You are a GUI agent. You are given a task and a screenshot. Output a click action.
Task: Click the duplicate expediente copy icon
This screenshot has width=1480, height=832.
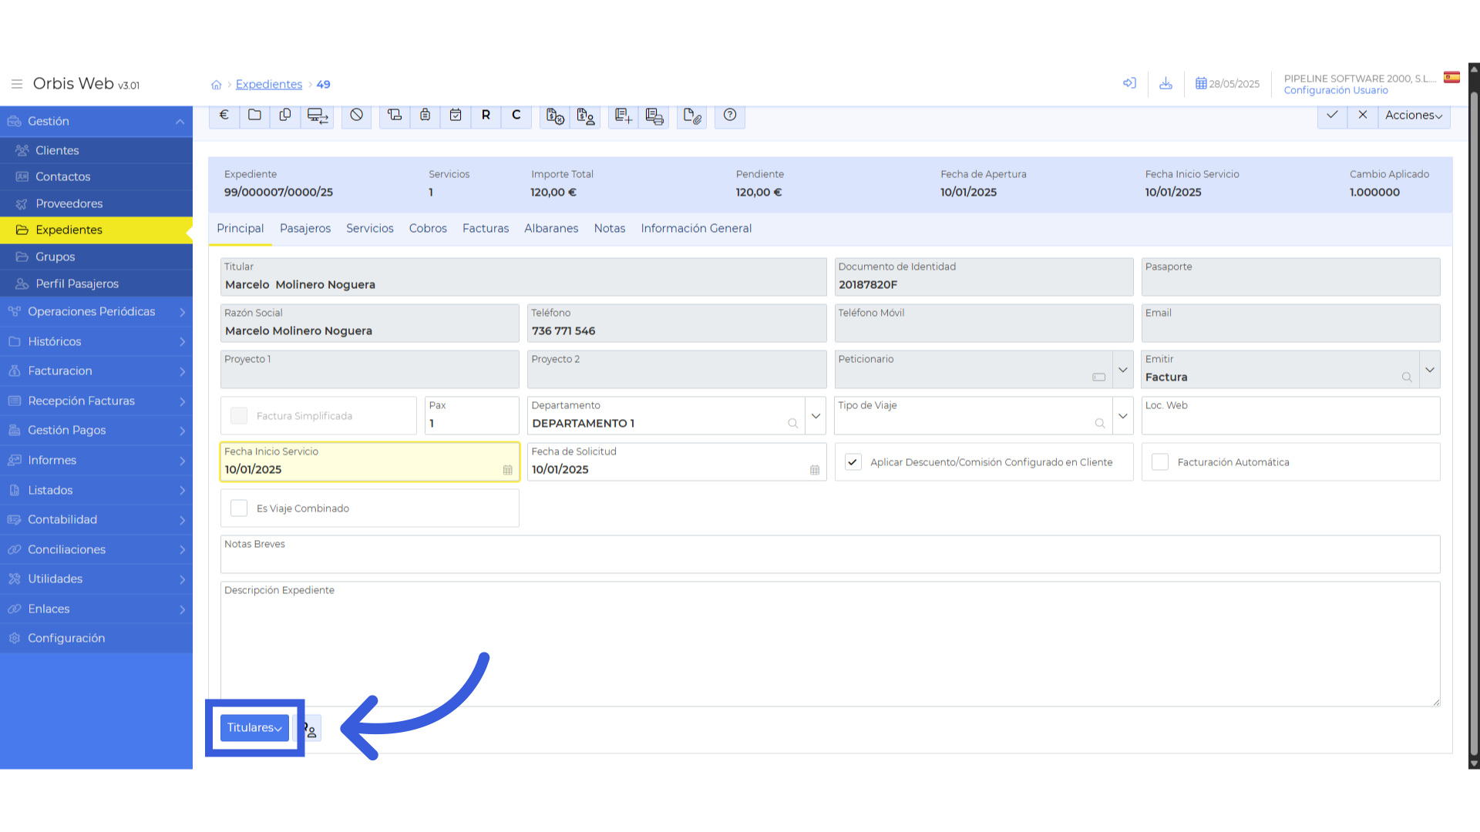click(285, 116)
